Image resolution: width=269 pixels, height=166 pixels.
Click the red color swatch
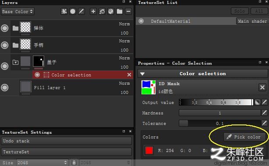pos(149,151)
